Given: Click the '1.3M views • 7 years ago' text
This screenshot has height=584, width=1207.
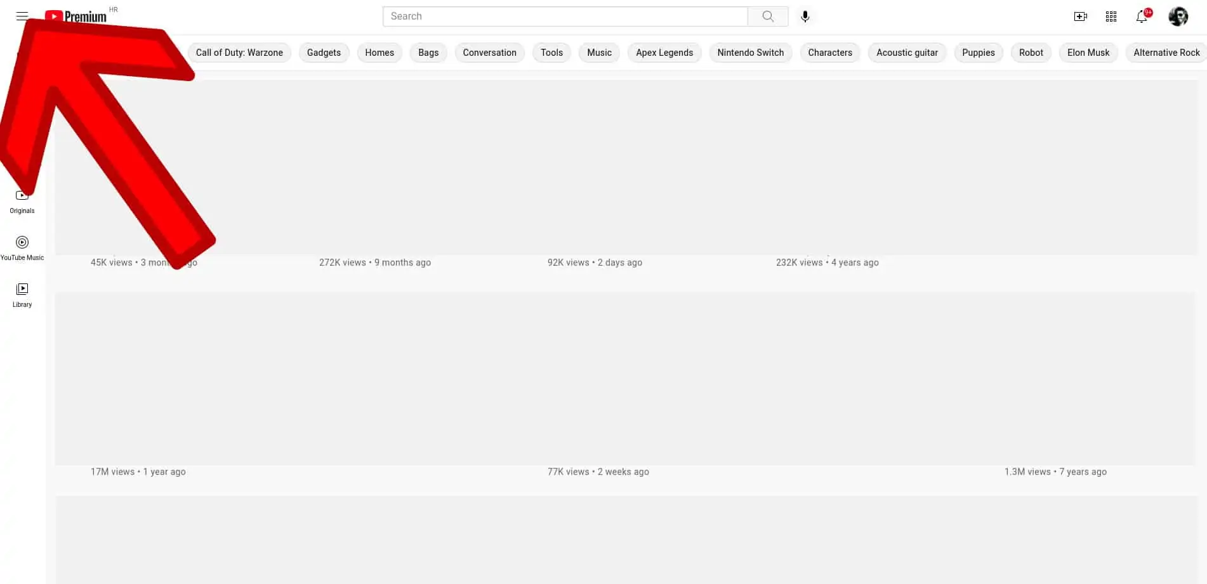Looking at the screenshot, I should tap(1055, 472).
